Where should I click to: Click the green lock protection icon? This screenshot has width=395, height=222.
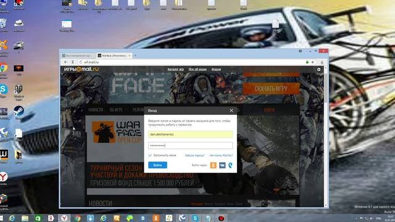coord(307,62)
